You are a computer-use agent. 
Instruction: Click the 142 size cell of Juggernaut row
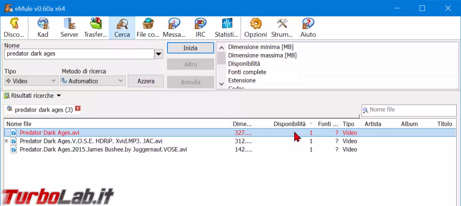pyautogui.click(x=243, y=149)
